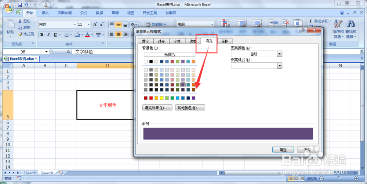The width and height of the screenshot is (367, 184).
Task: Decrease font size with the small A icon
Action: pyautogui.click(x=101, y=24)
